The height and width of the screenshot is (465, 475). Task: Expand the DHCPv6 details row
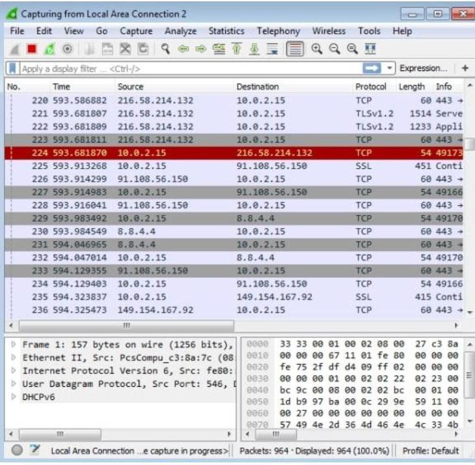[x=13, y=397]
